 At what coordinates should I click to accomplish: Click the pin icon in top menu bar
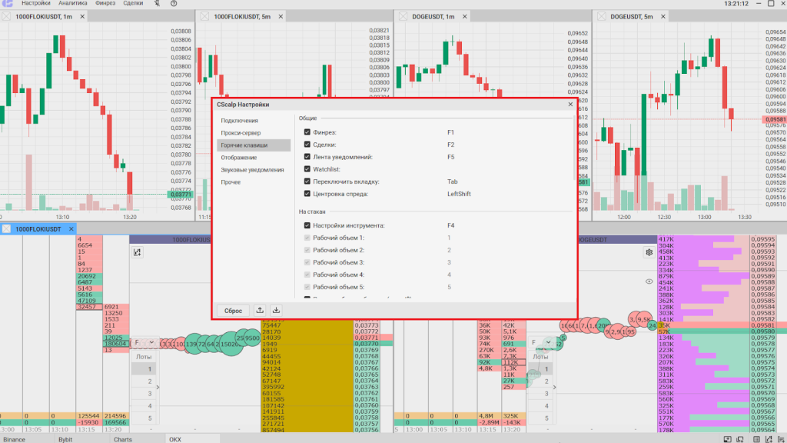(157, 4)
